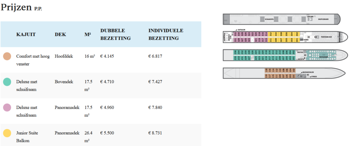Click the € 7.840 individual occupancy price

pos(155,107)
